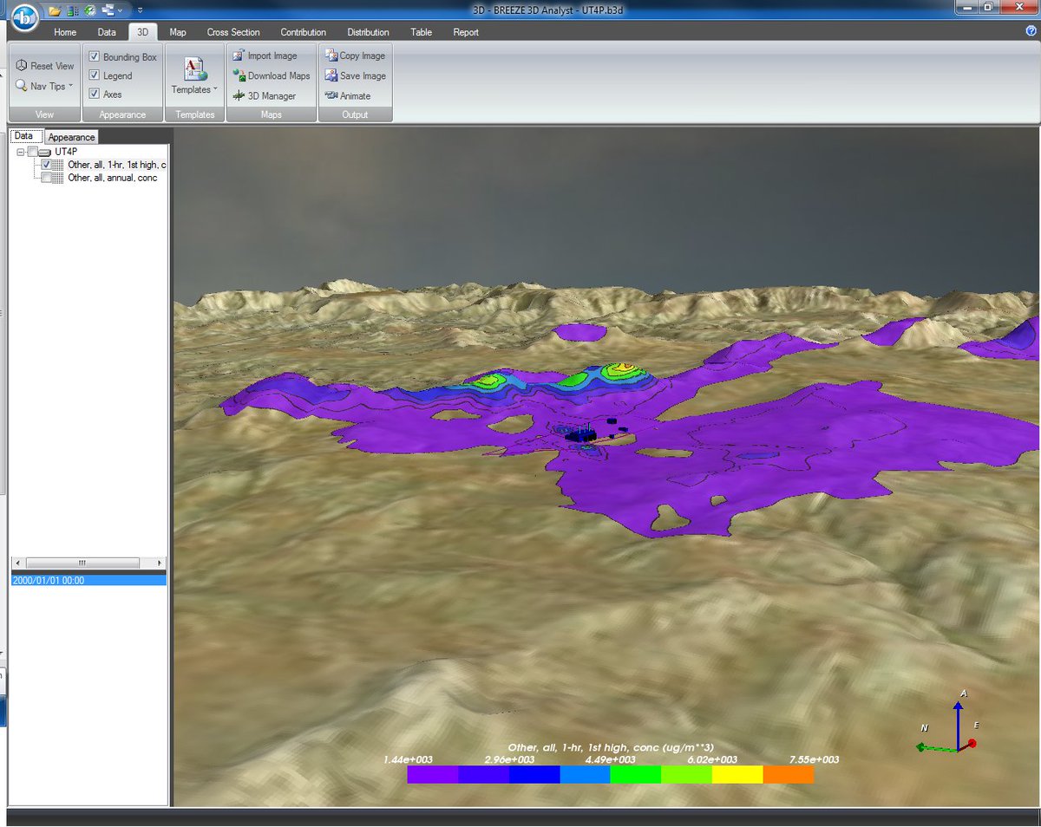Click the legend value 2.96e+003

point(509,759)
